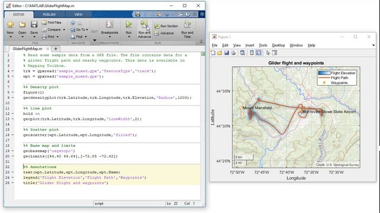
Task: Click the Open folder icon
Action: 22,24
